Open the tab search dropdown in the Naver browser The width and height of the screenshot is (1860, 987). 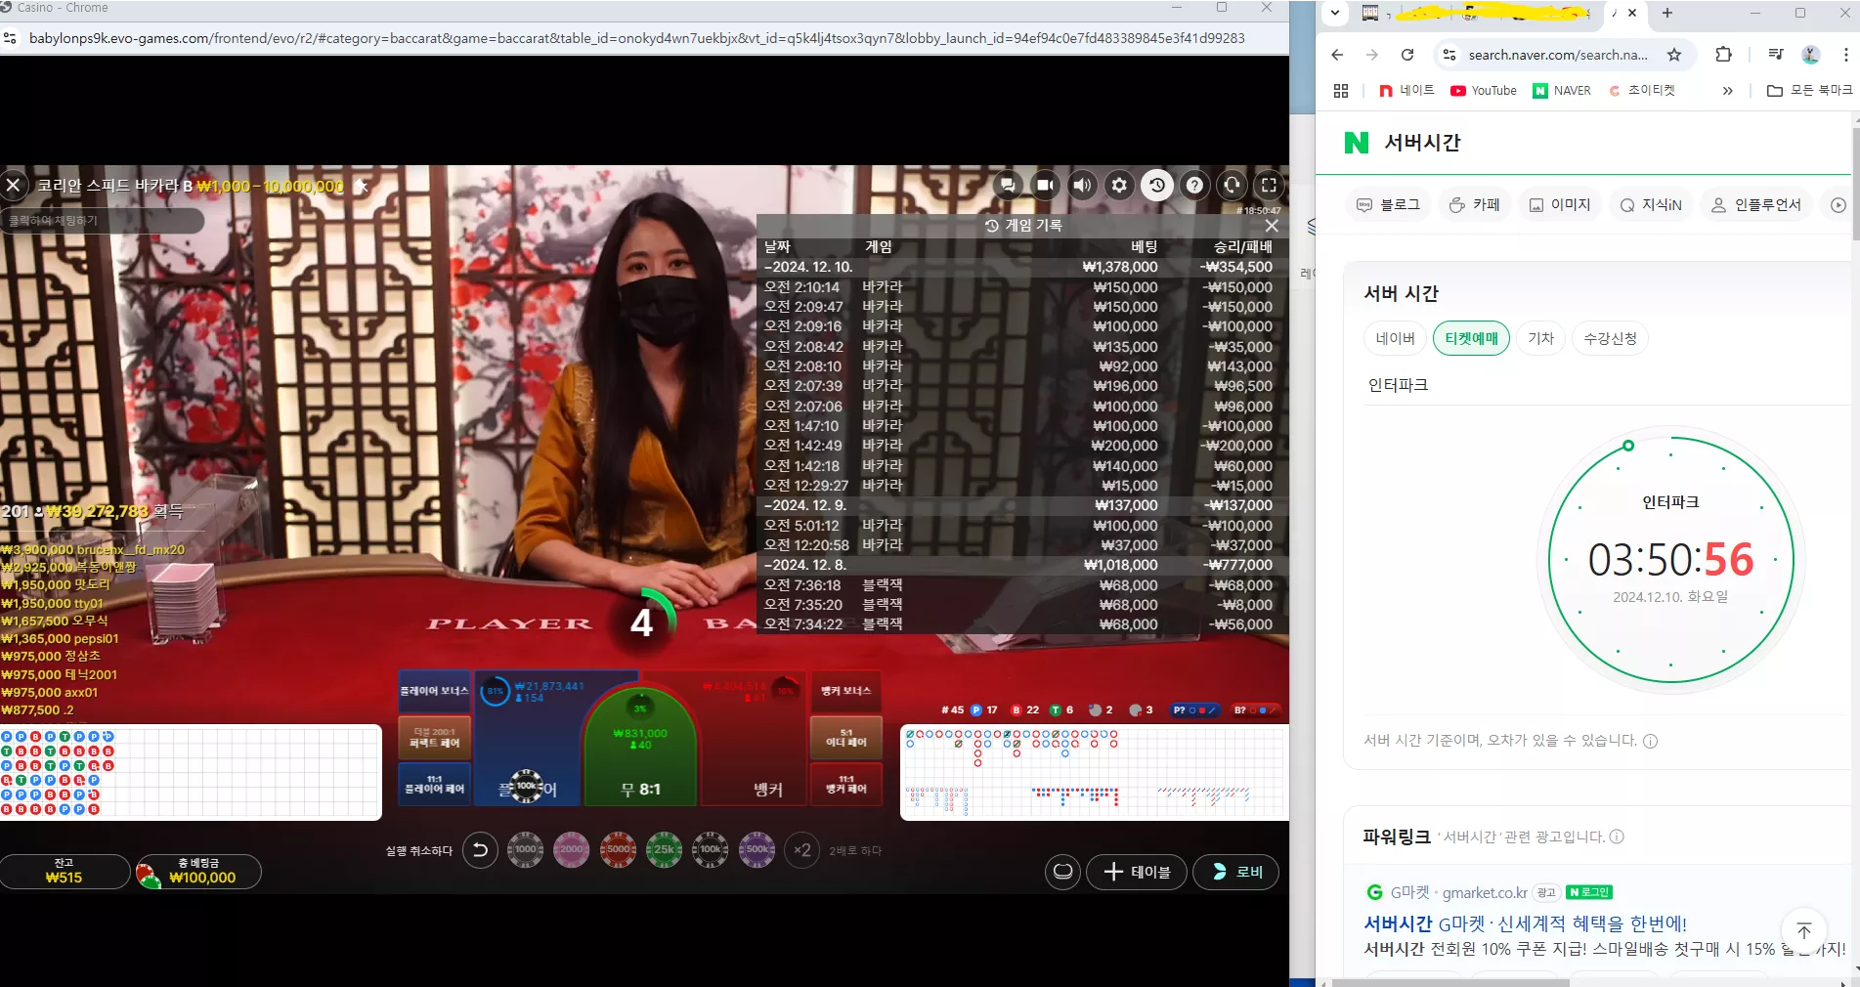(x=1335, y=14)
